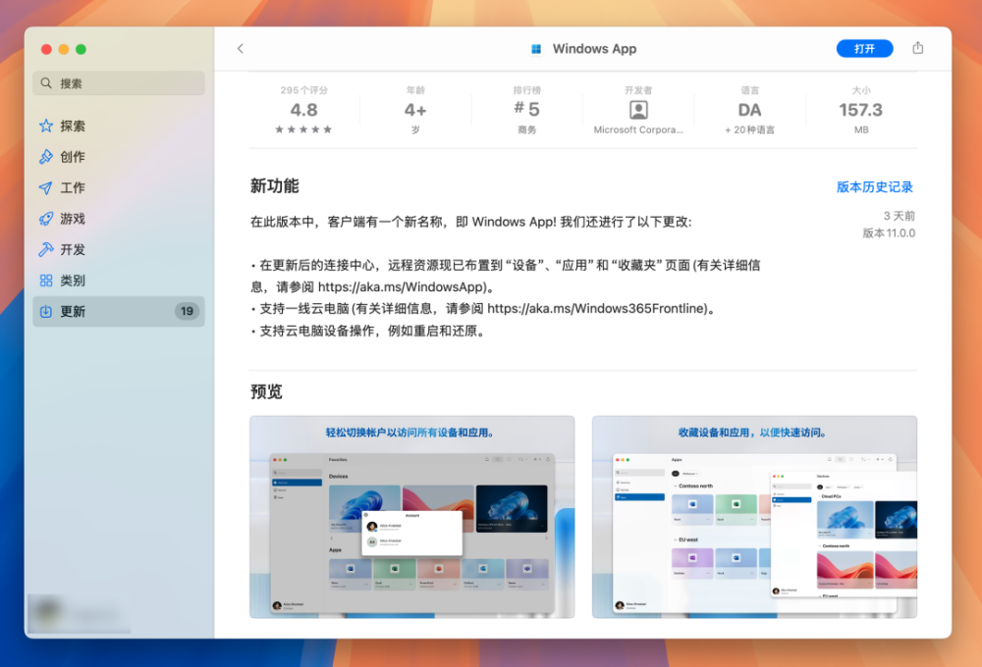Click the 新功能 heading
This screenshot has width=982, height=667.
click(x=274, y=185)
